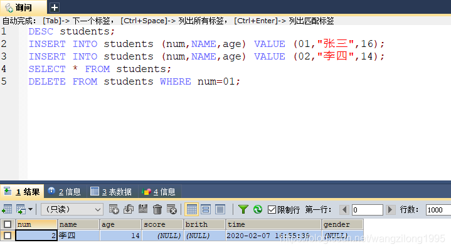Image resolution: width=451 pixels, height=250 pixels.
Task: Click the score column header
Action: [x=162, y=224]
